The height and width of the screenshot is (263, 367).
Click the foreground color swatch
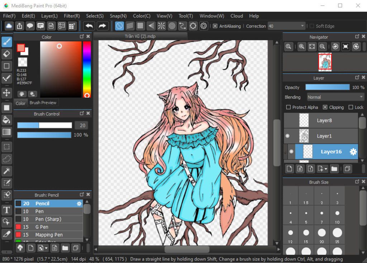(x=20, y=48)
